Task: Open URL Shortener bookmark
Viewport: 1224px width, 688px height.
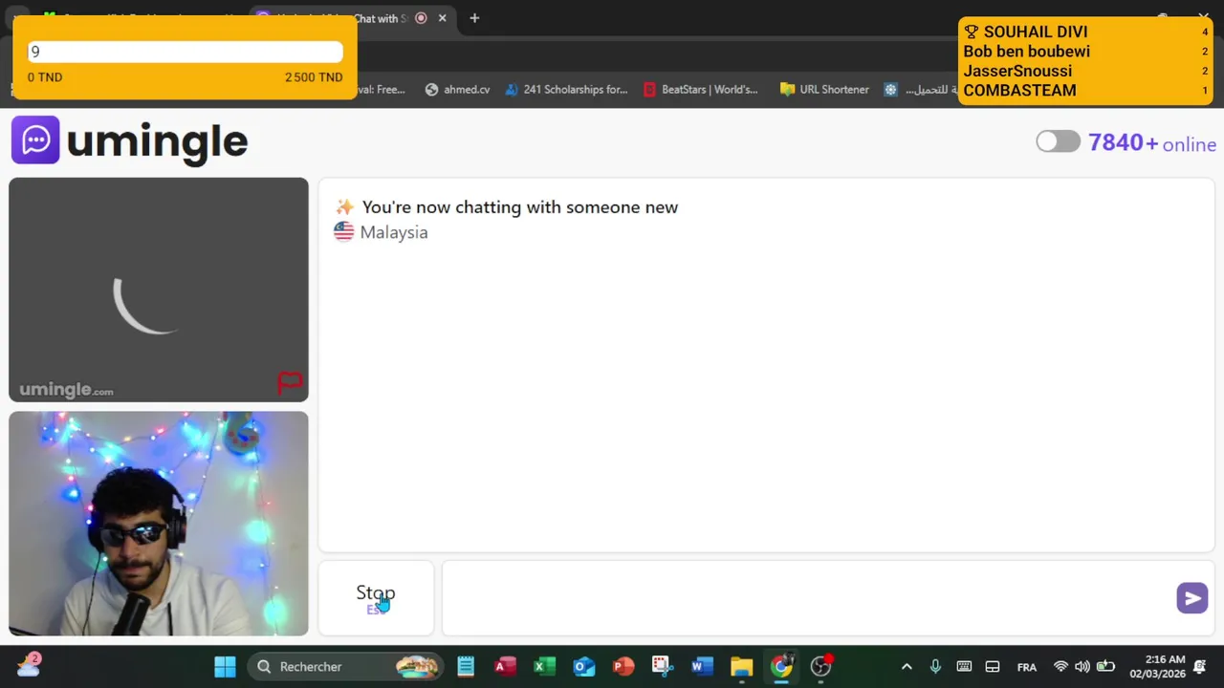Action: pyautogui.click(x=824, y=89)
